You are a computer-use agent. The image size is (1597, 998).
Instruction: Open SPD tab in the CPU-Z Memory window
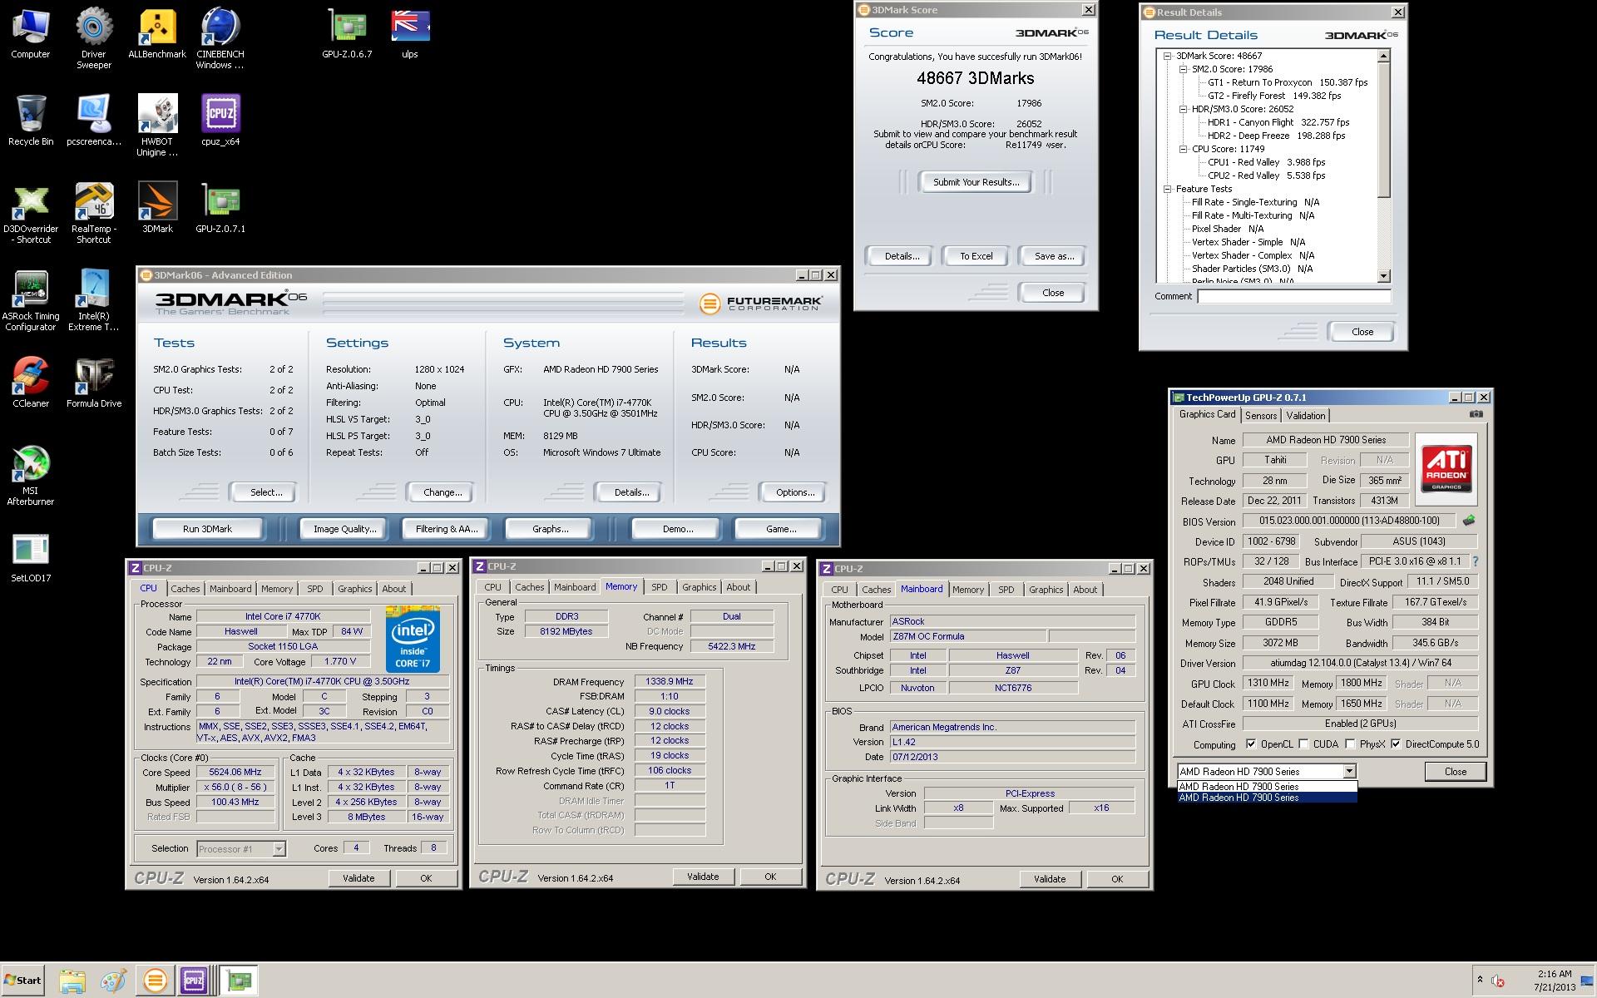660,587
